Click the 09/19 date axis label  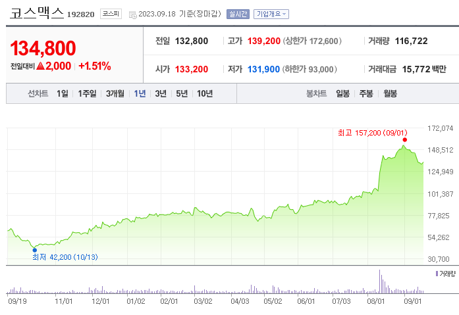point(17,301)
